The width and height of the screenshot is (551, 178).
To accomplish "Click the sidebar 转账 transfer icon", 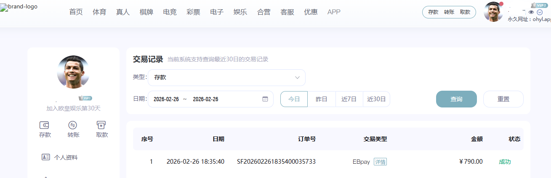I will [73, 125].
